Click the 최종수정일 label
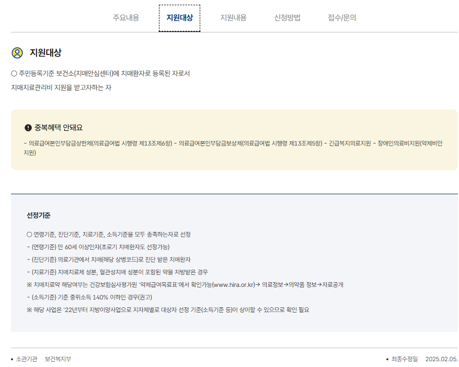The height and width of the screenshot is (367, 459). [404, 359]
